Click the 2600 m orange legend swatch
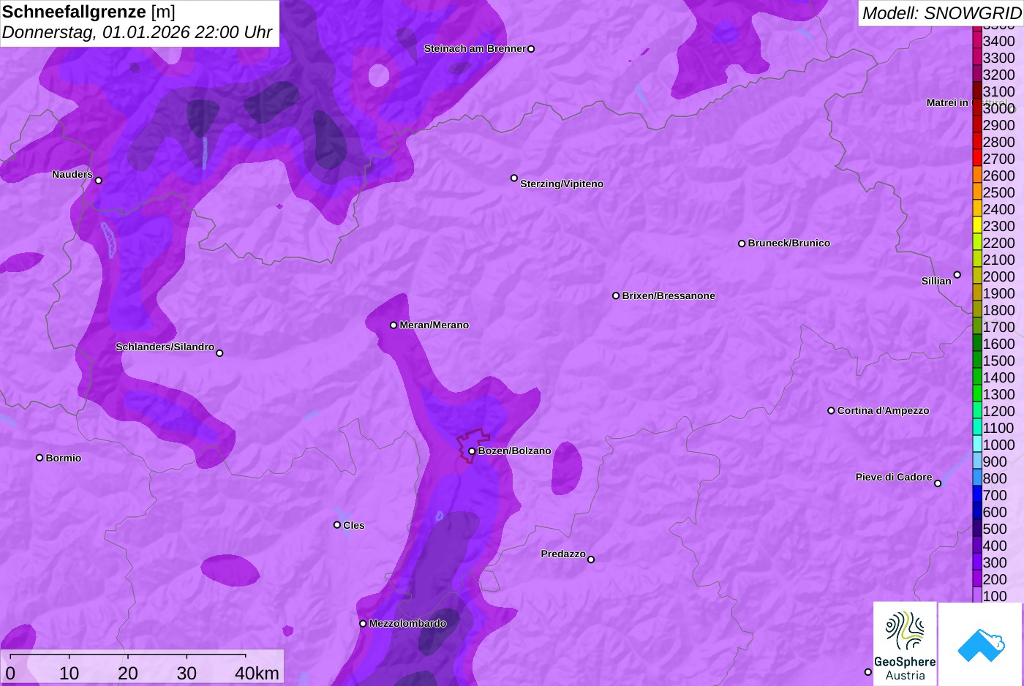The height and width of the screenshot is (686, 1024). coord(977,176)
